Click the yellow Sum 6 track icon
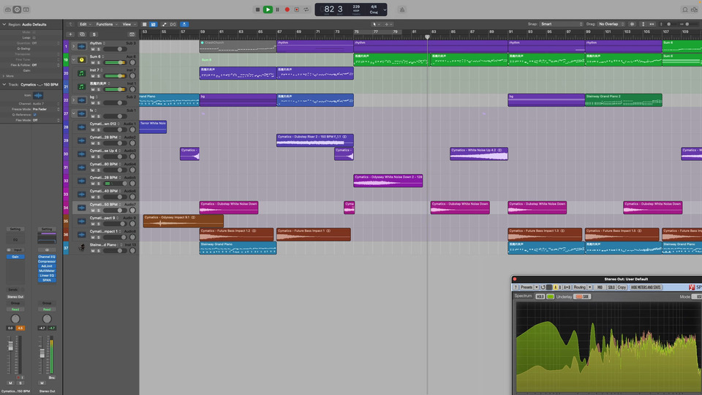The image size is (702, 395). pyautogui.click(x=81, y=59)
